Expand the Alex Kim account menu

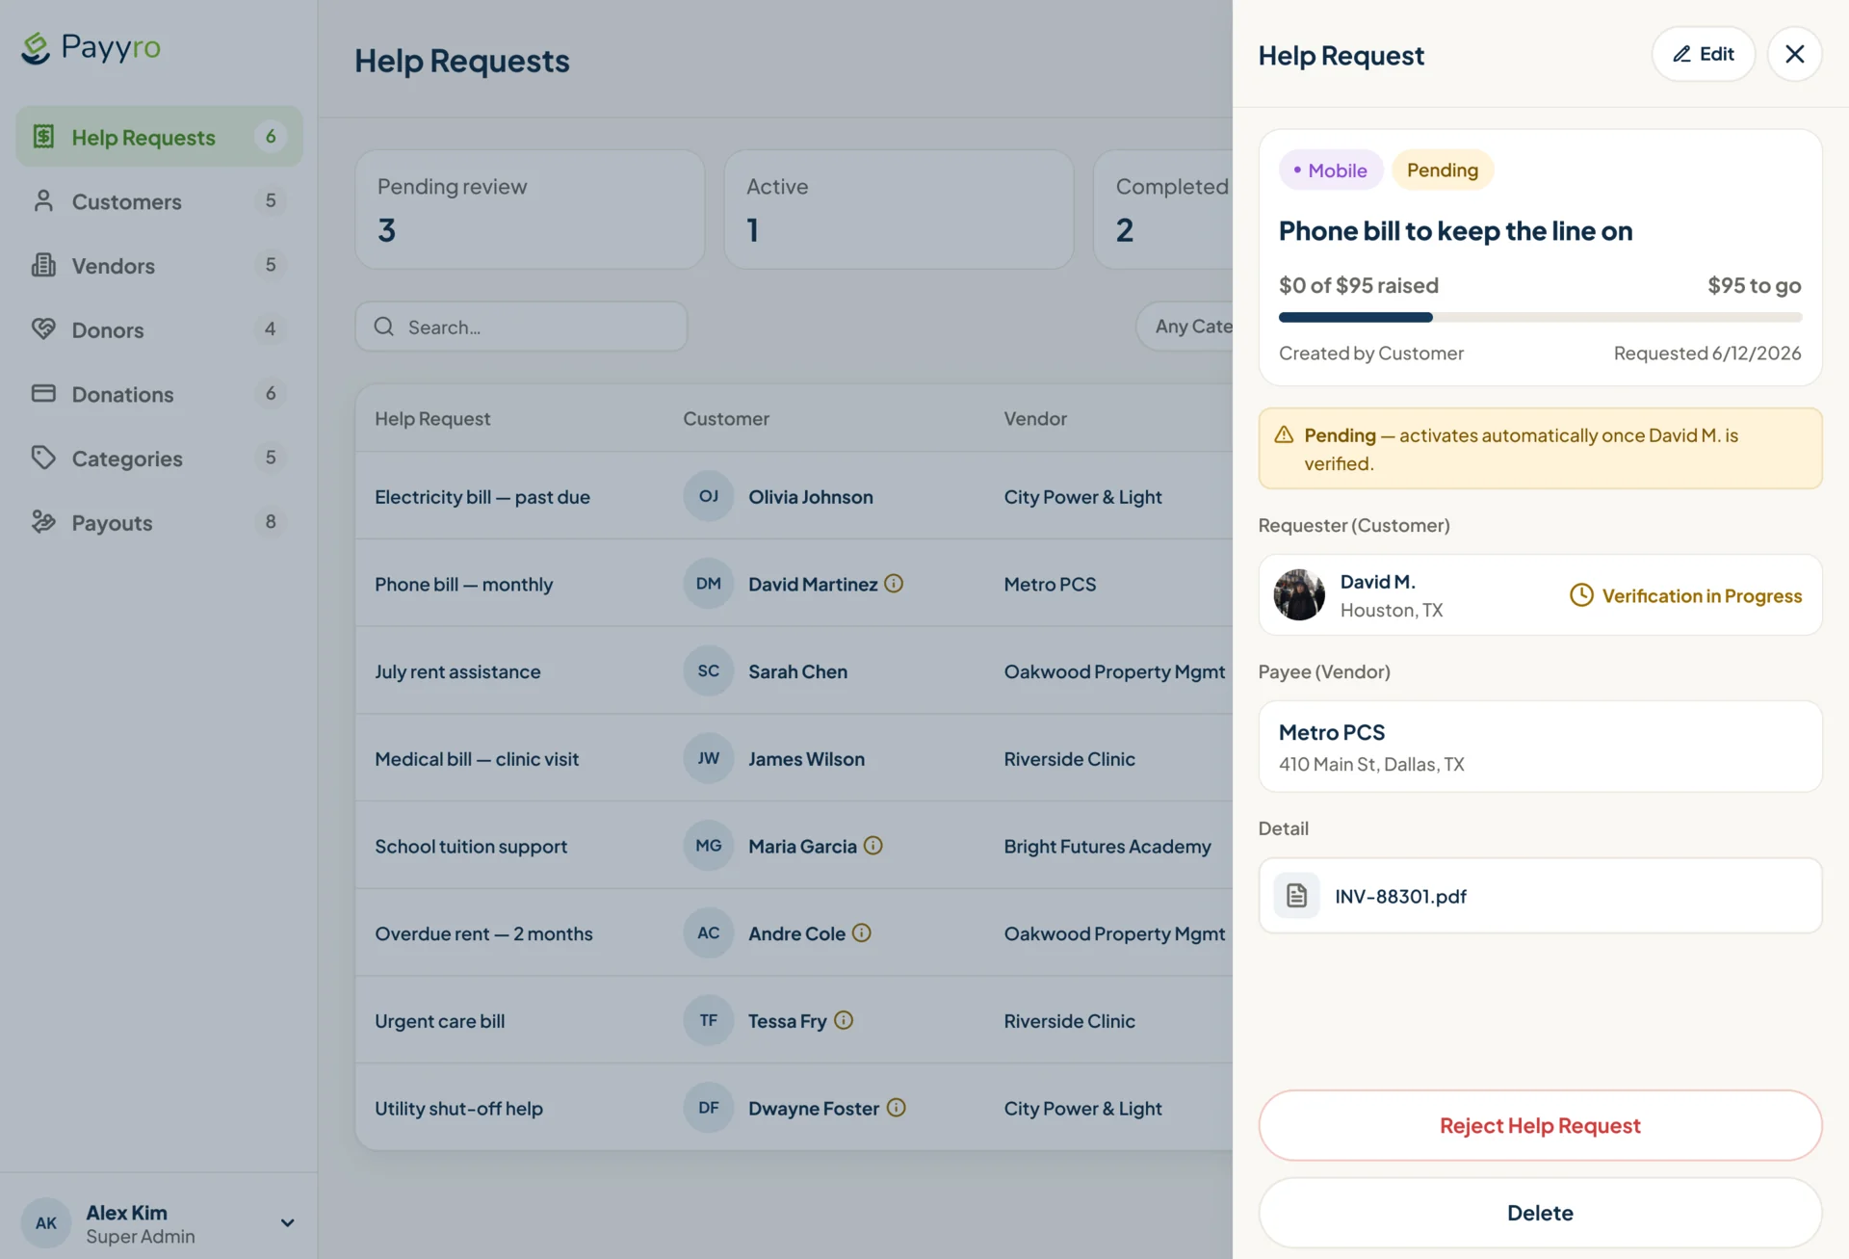(287, 1222)
